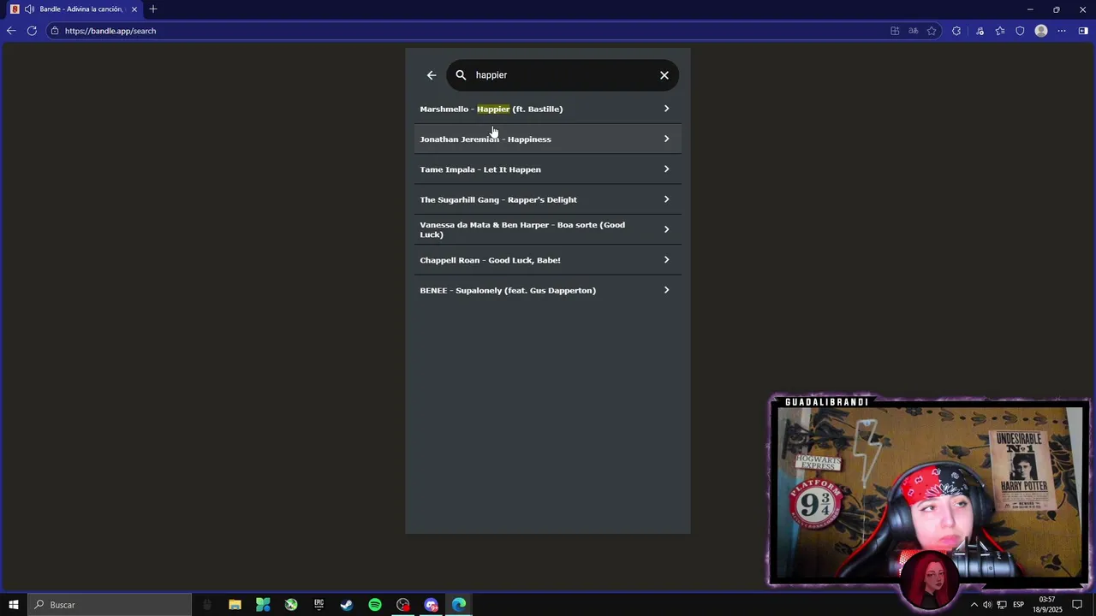
Task: Open chevron on Sugarhill Gang row
Action: pyautogui.click(x=666, y=199)
